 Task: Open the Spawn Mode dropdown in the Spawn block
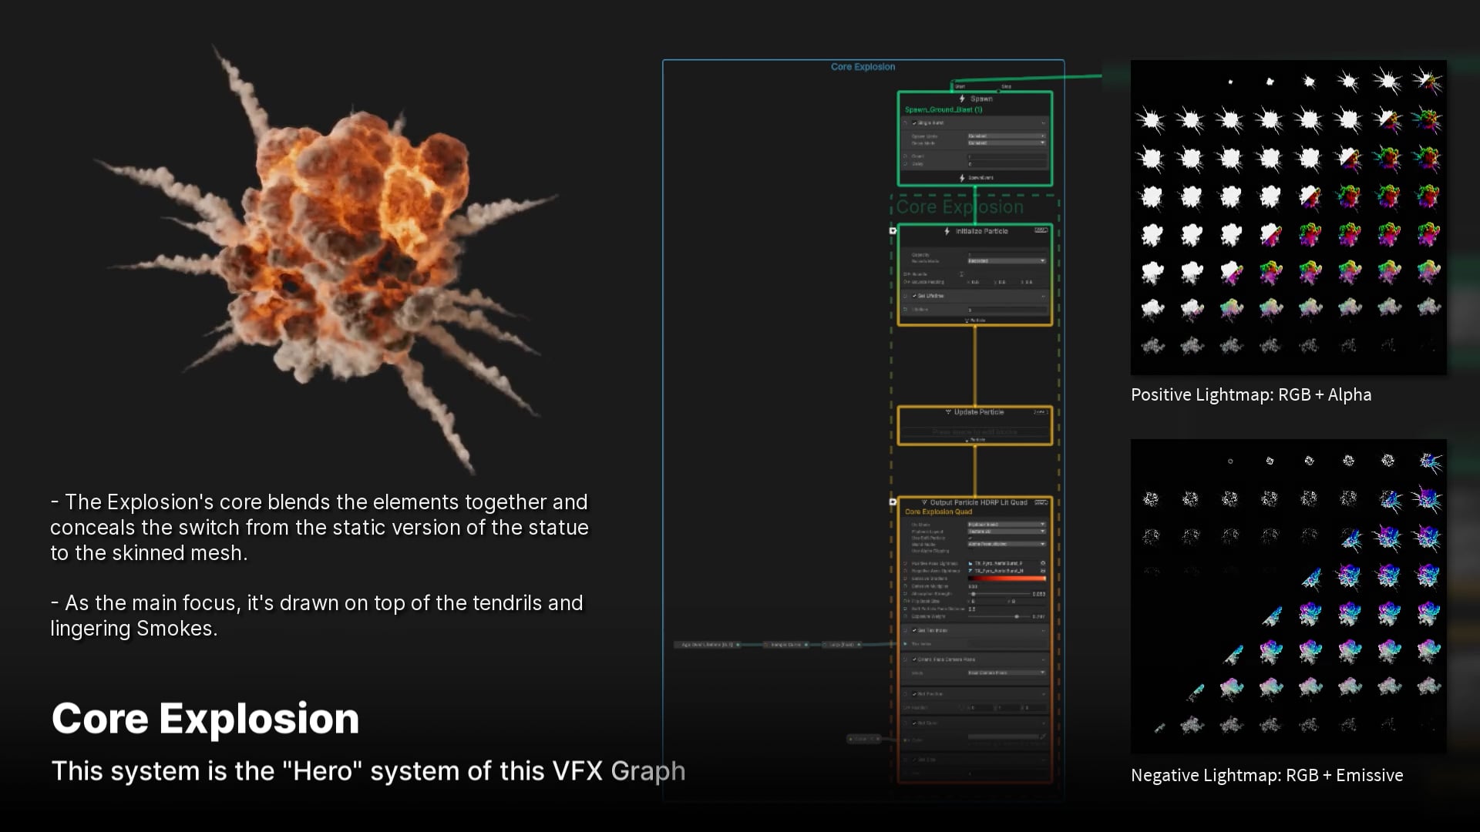point(1005,136)
